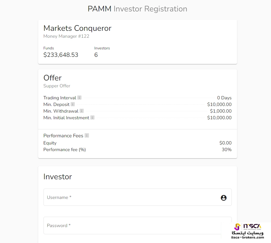
Task: Click the Min. Initial Investment info icon
Action: (92, 117)
